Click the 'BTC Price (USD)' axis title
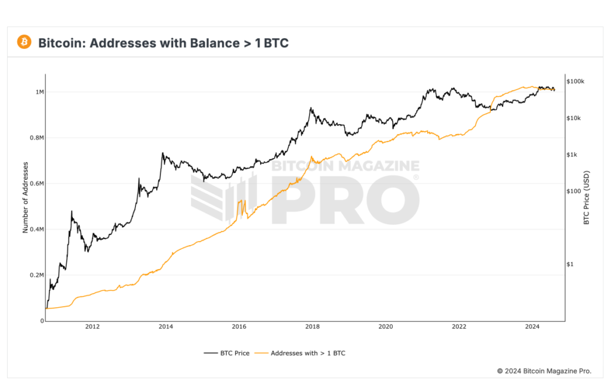The image size is (611, 380). click(586, 197)
